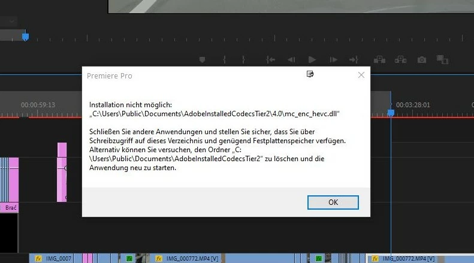Image resolution: width=474 pixels, height=263 pixels.
Task: Step forward one frame
Action: coord(333,60)
